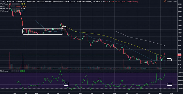183x94 pixels.
Task: Click the MA 50 value 4.7490
Action: 22,11
